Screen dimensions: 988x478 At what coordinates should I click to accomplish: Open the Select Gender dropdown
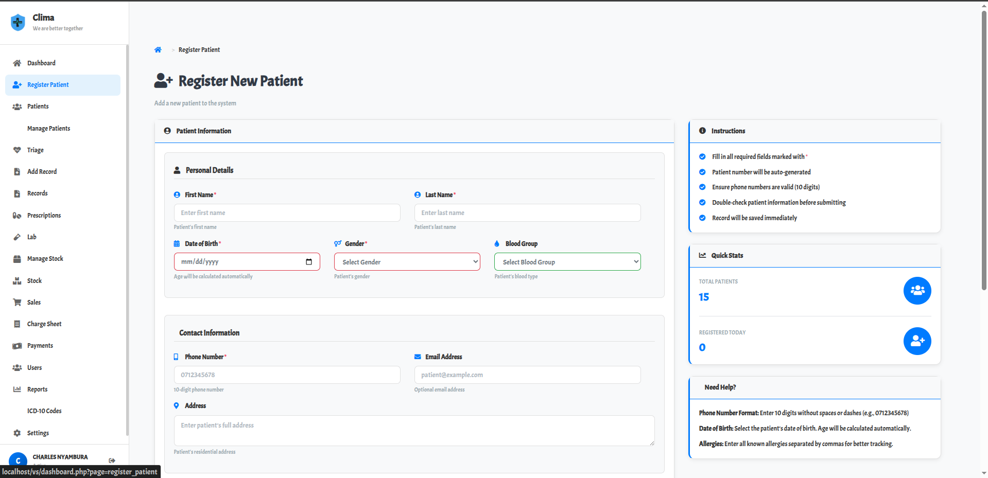(407, 261)
